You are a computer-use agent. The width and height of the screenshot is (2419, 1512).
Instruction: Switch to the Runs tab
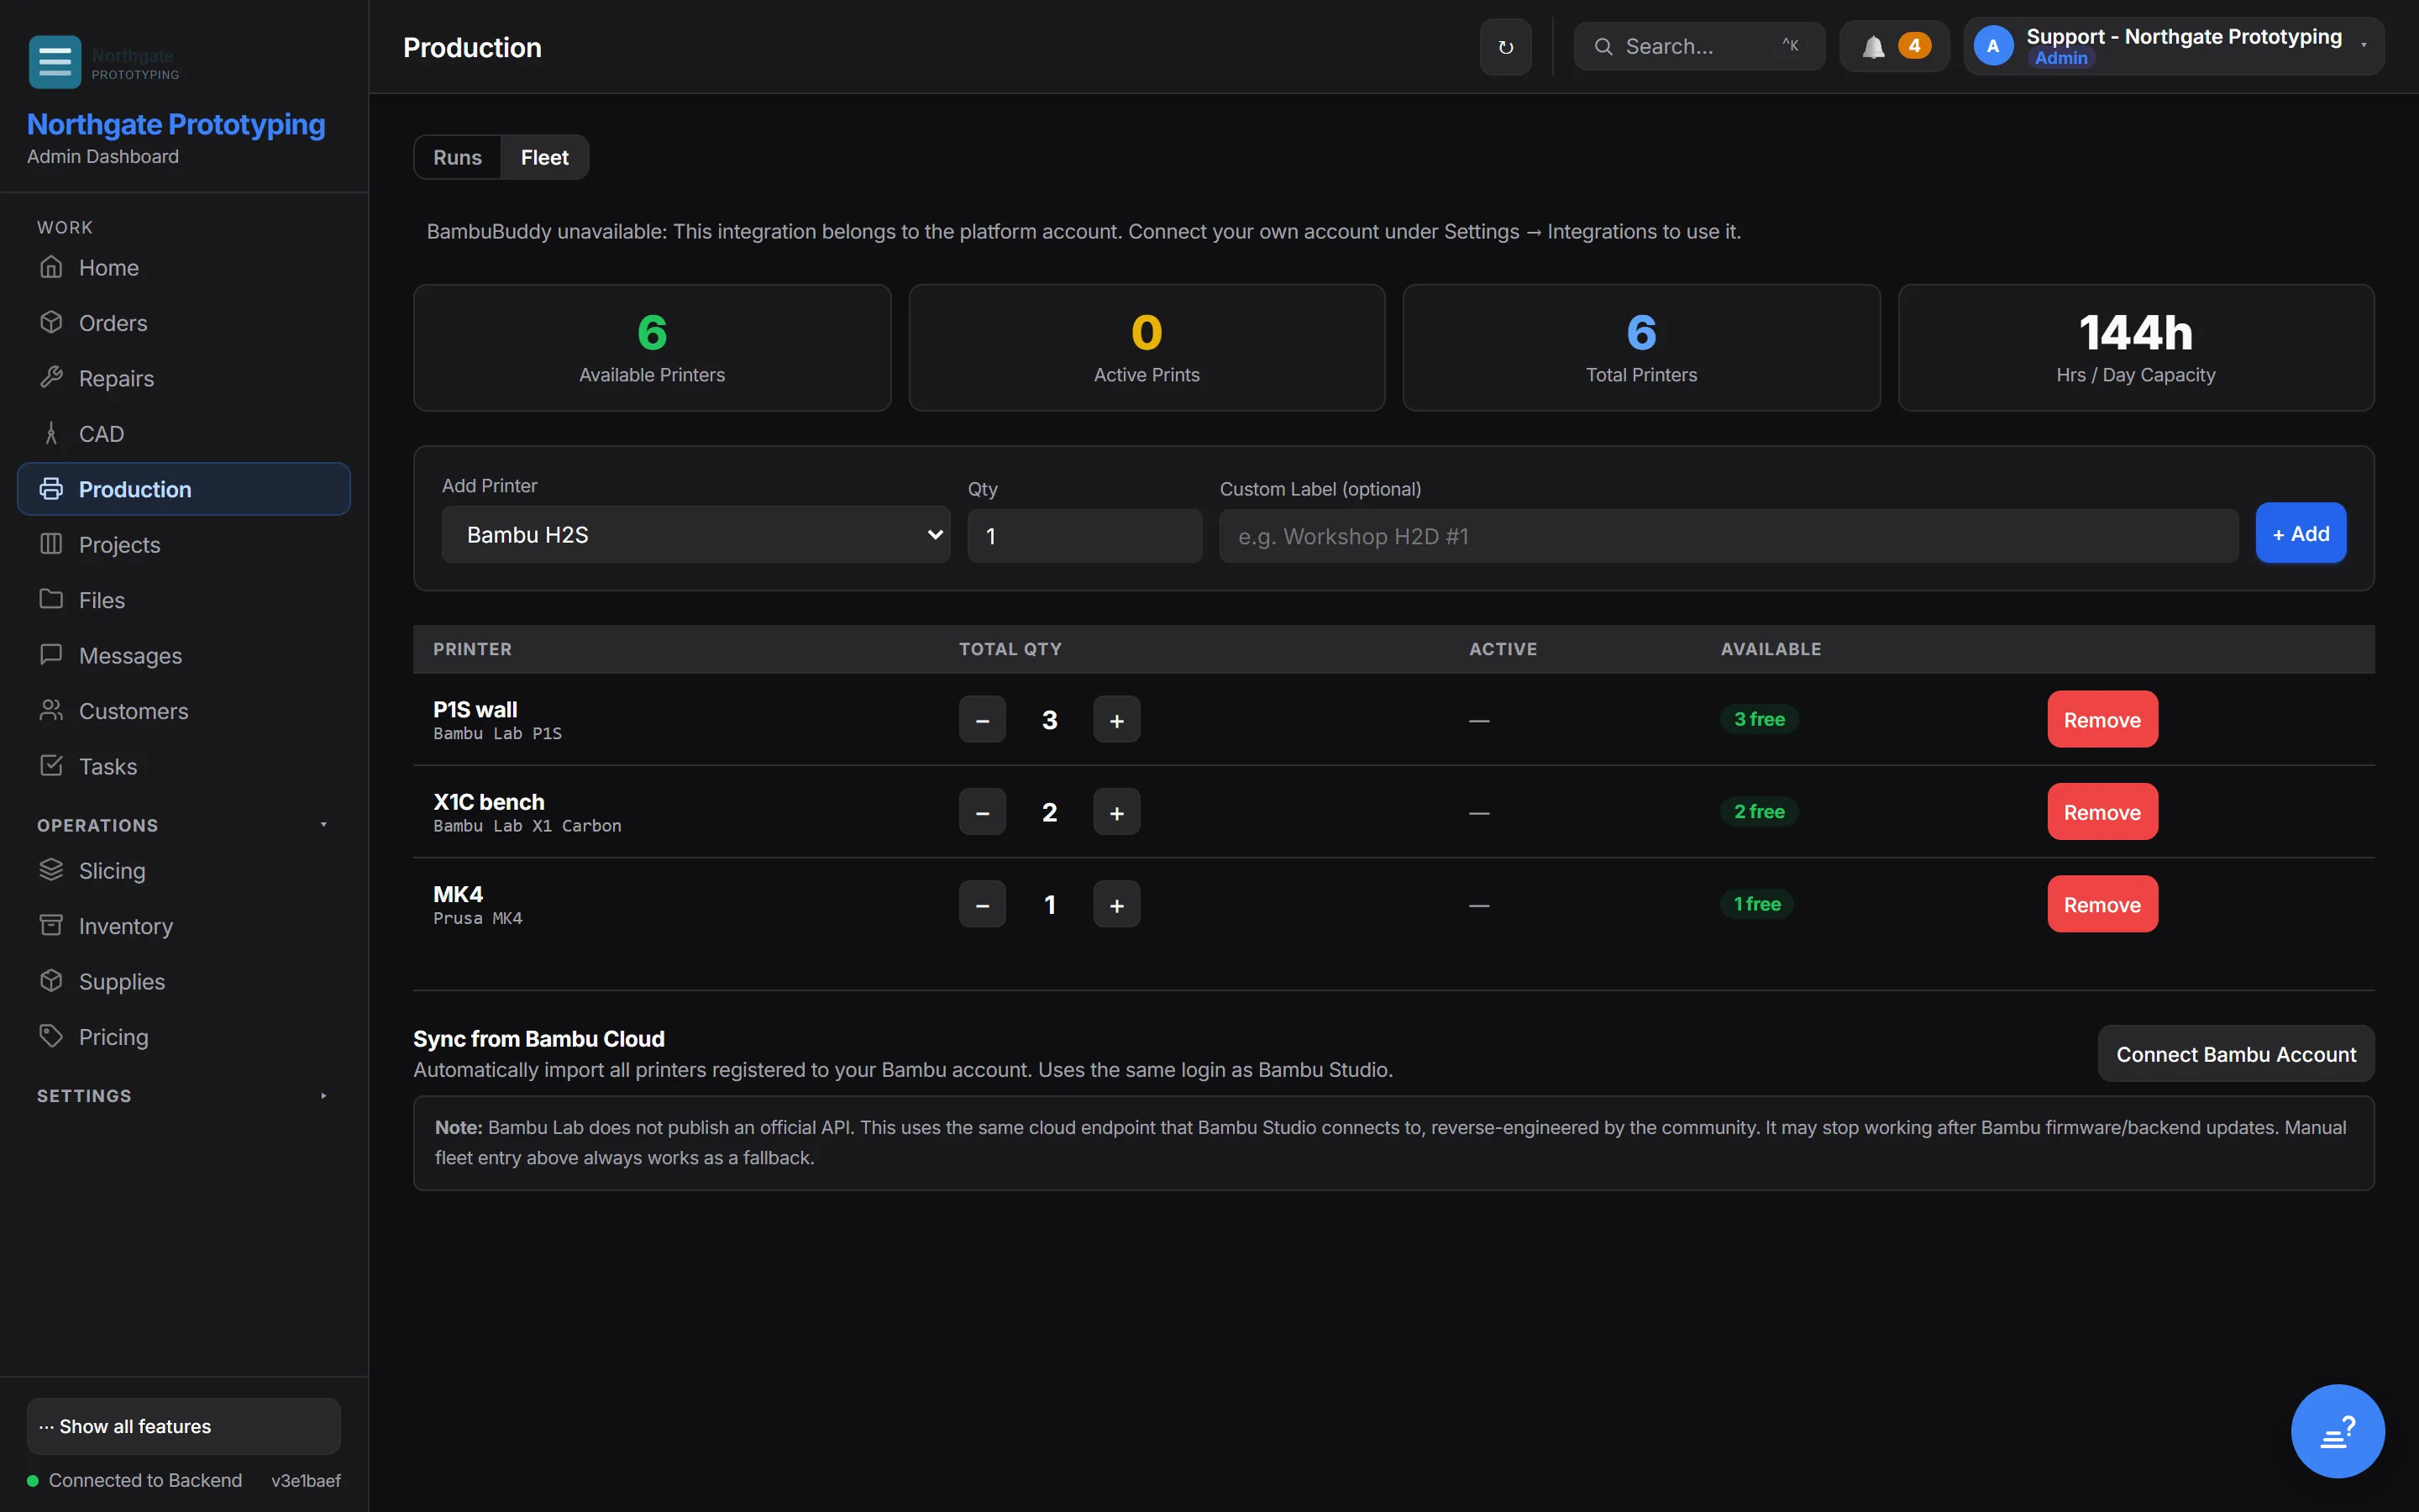(458, 158)
